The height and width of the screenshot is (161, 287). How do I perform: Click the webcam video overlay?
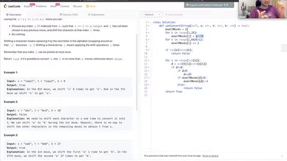(x=263, y=9)
